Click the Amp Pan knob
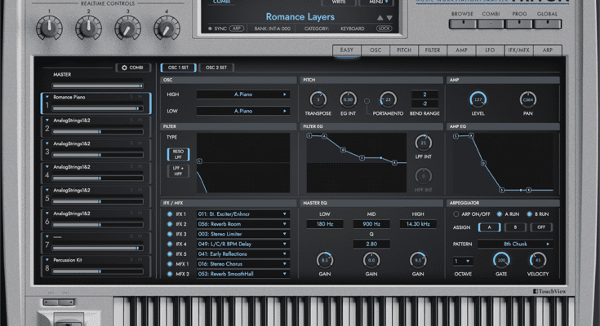600x326 pixels. pyautogui.click(x=528, y=99)
